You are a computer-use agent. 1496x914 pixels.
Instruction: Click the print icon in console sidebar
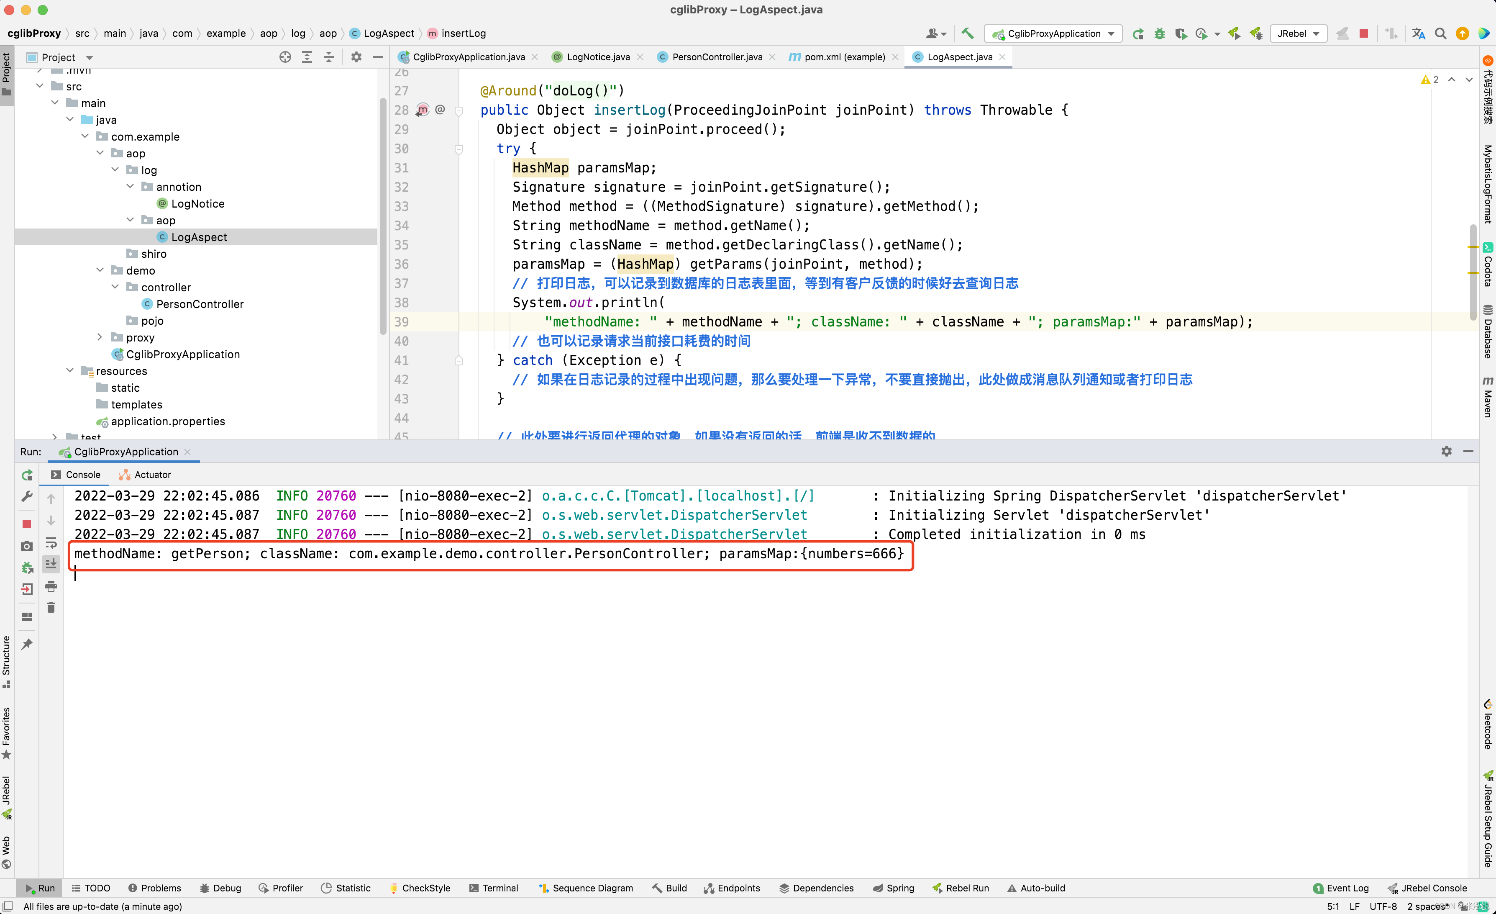[51, 586]
